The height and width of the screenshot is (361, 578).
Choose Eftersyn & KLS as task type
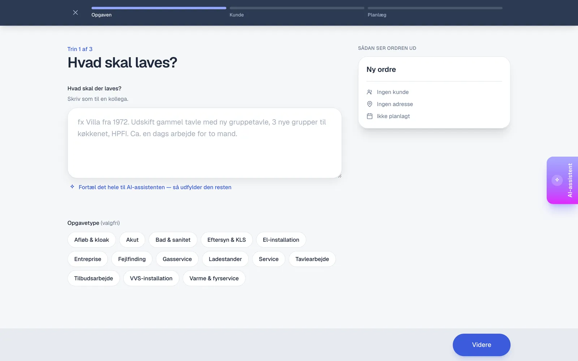[x=227, y=240]
